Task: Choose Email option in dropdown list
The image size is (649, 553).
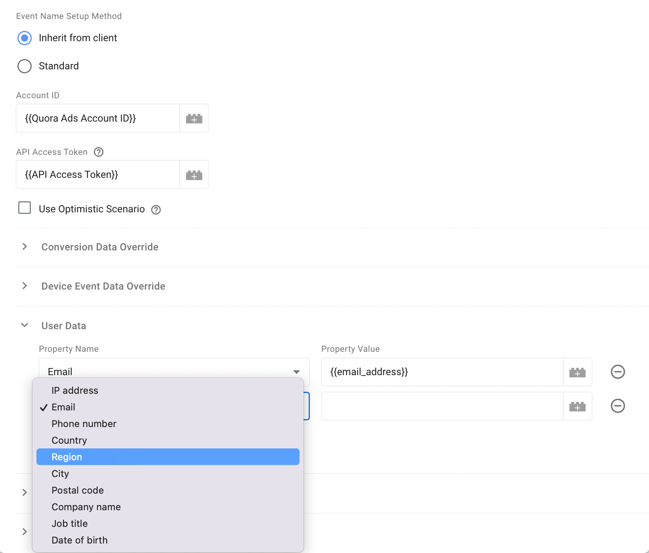Action: [x=168, y=407]
